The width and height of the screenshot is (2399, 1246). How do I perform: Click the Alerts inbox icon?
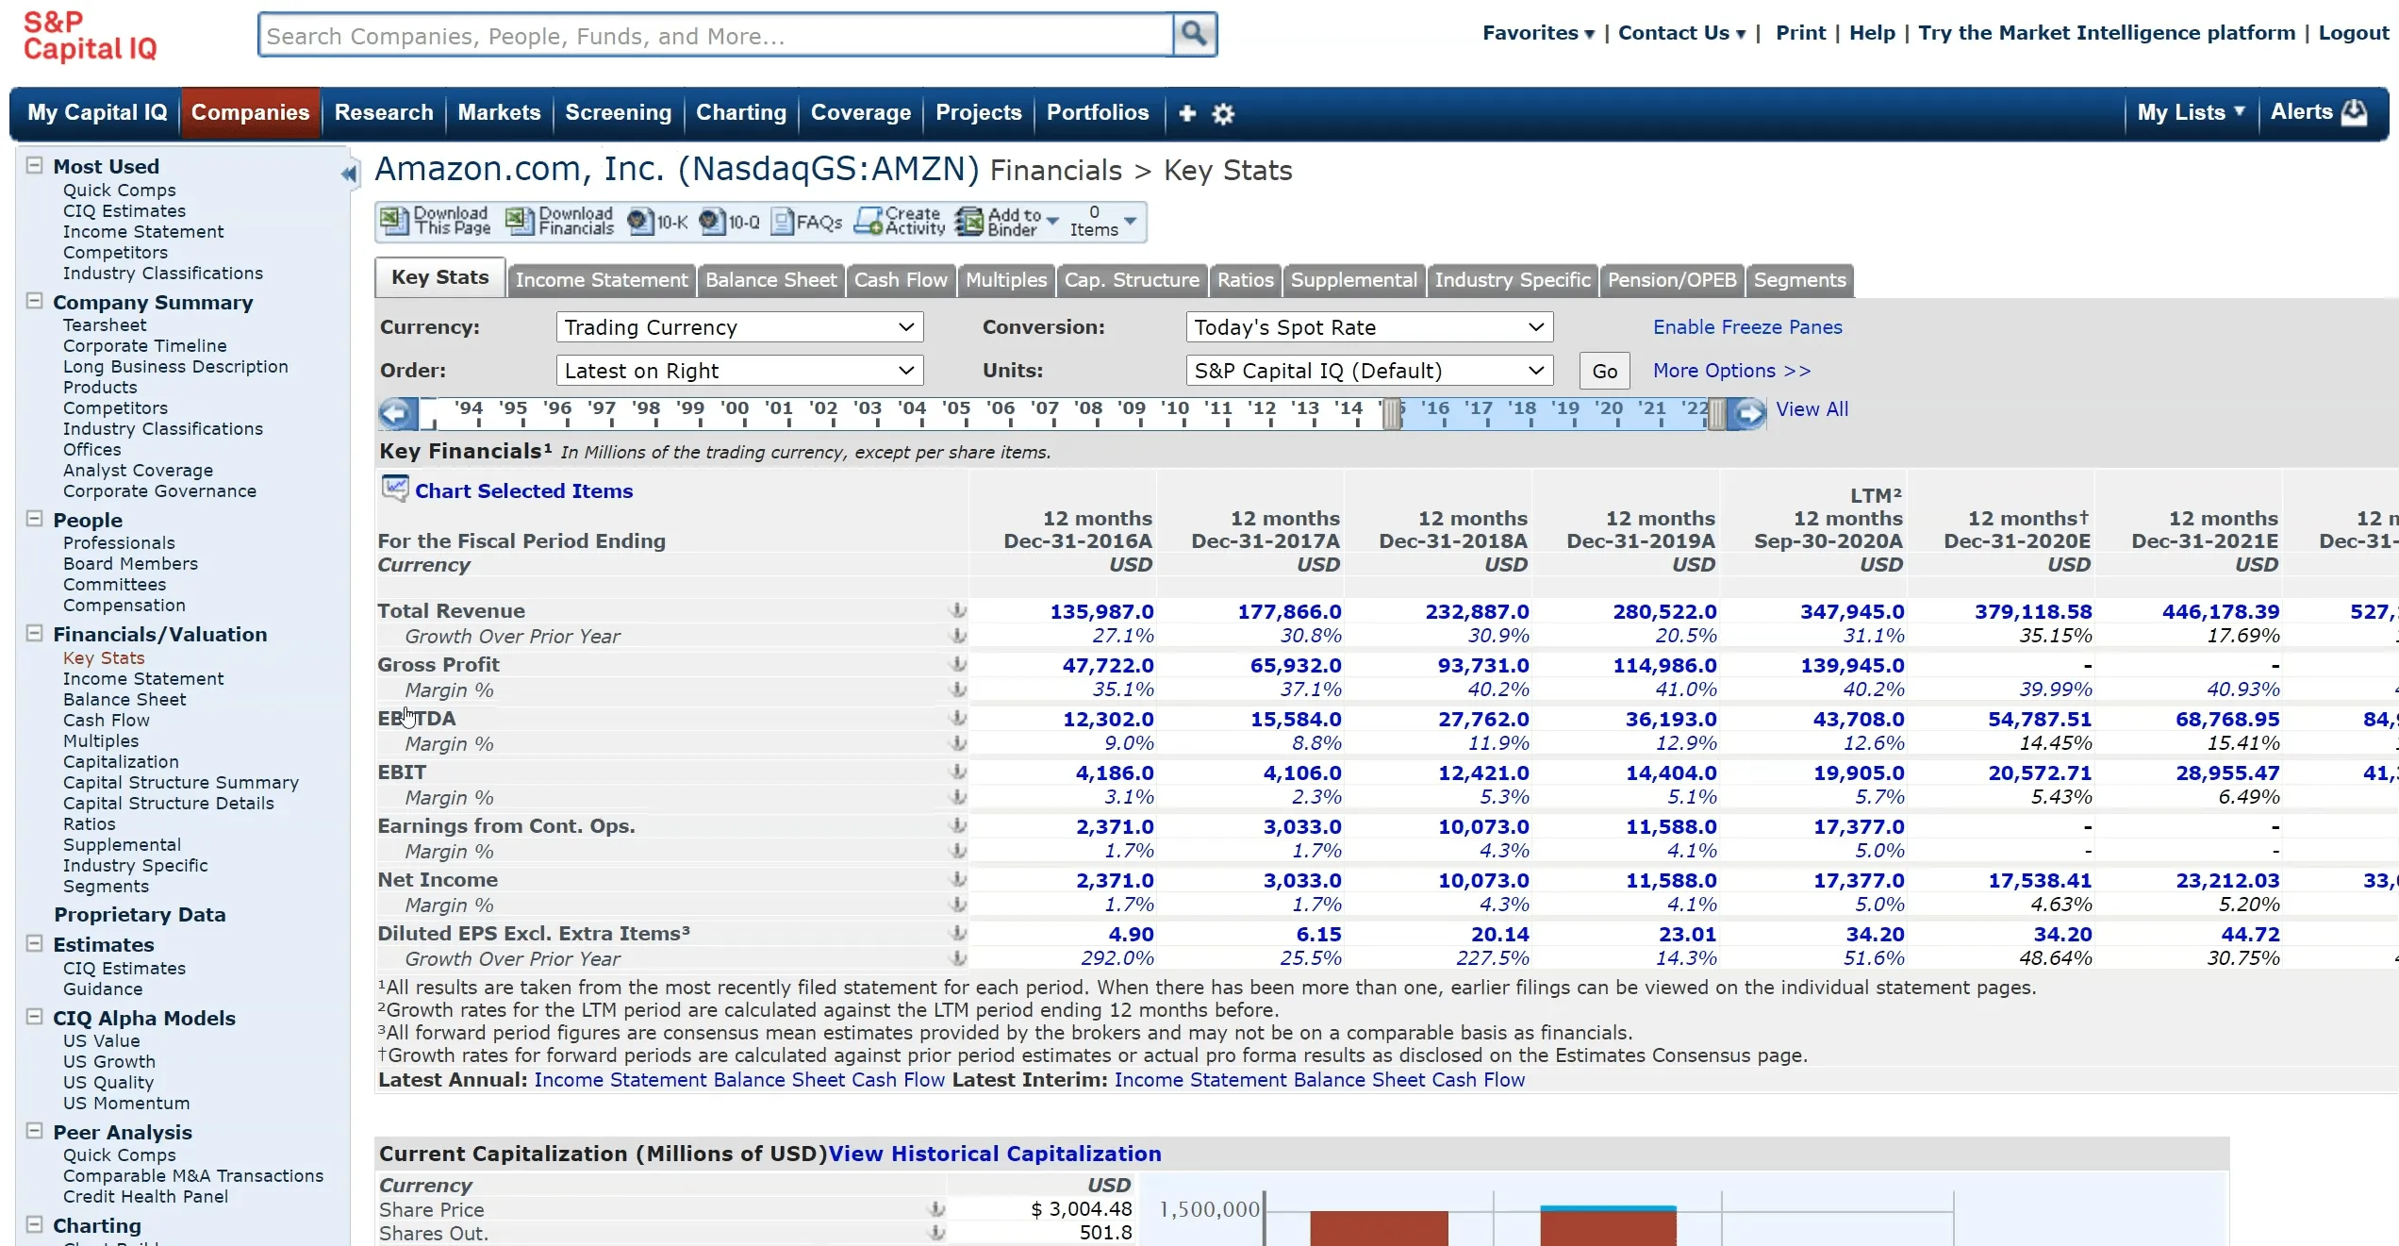[2355, 112]
